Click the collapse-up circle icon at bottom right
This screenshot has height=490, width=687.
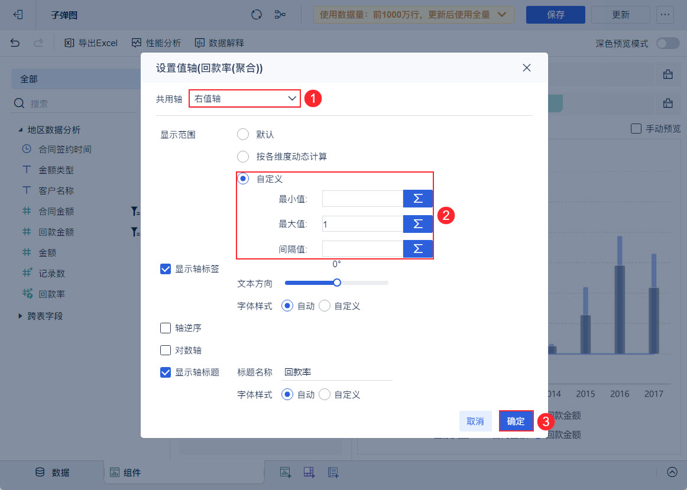[672, 472]
